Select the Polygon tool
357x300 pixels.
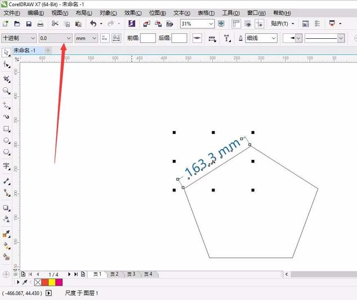(x=6, y=152)
